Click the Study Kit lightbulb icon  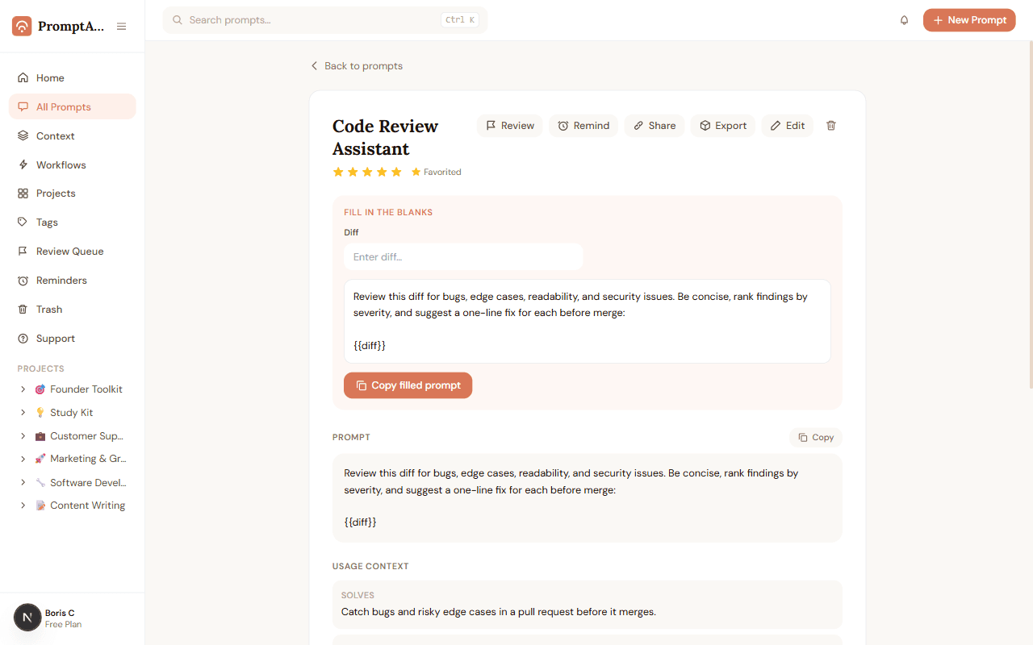(x=40, y=413)
